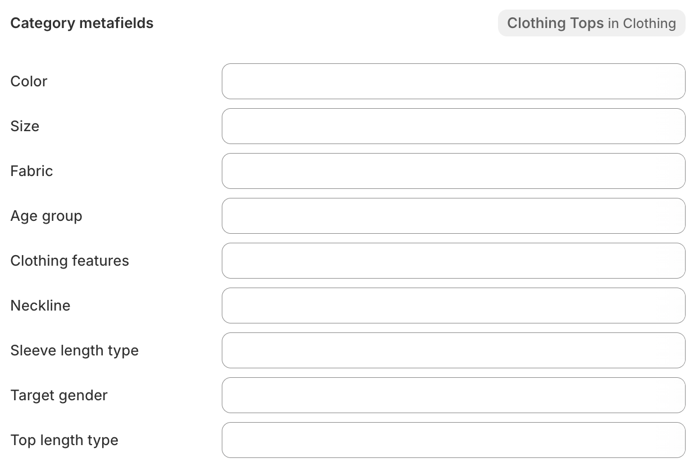Click the Top length type input

point(454,440)
